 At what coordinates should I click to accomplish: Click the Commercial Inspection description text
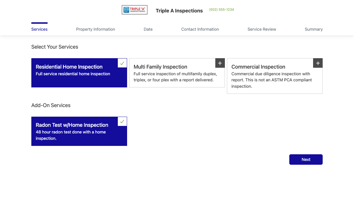coord(272,80)
